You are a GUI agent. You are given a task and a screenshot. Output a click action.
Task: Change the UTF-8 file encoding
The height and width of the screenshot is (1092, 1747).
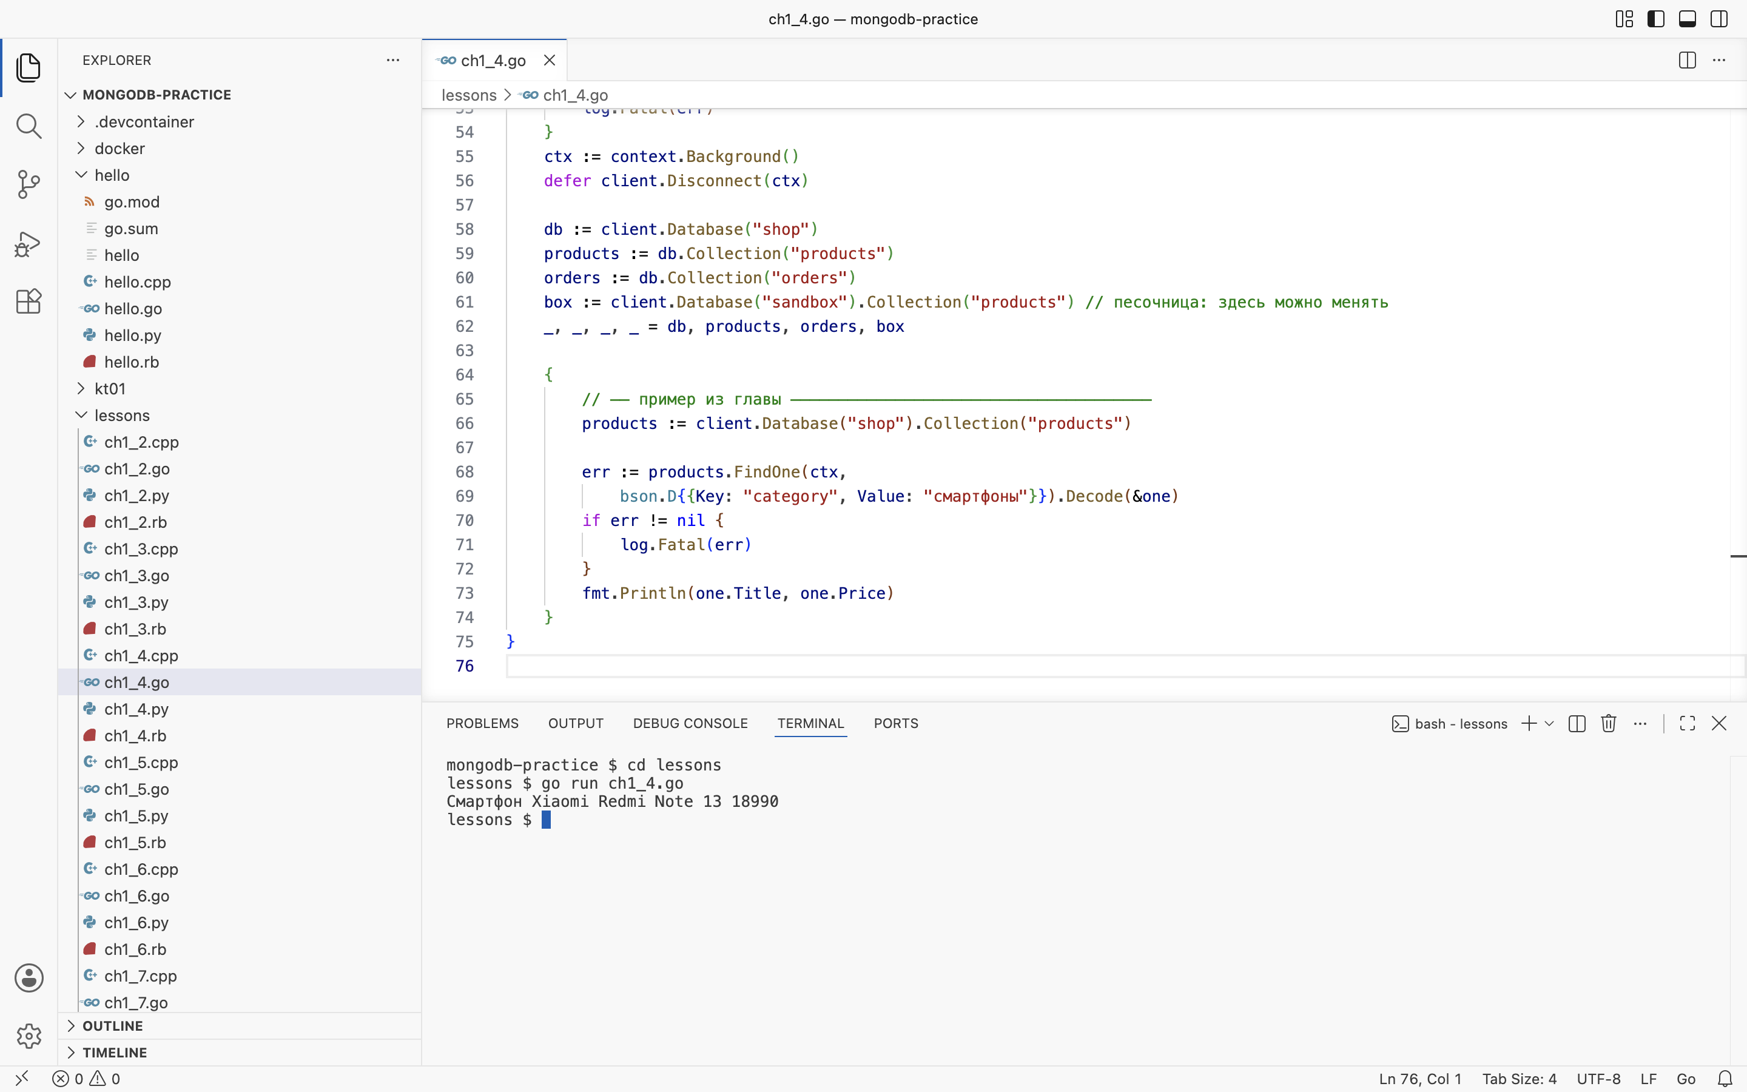pos(1598,1078)
